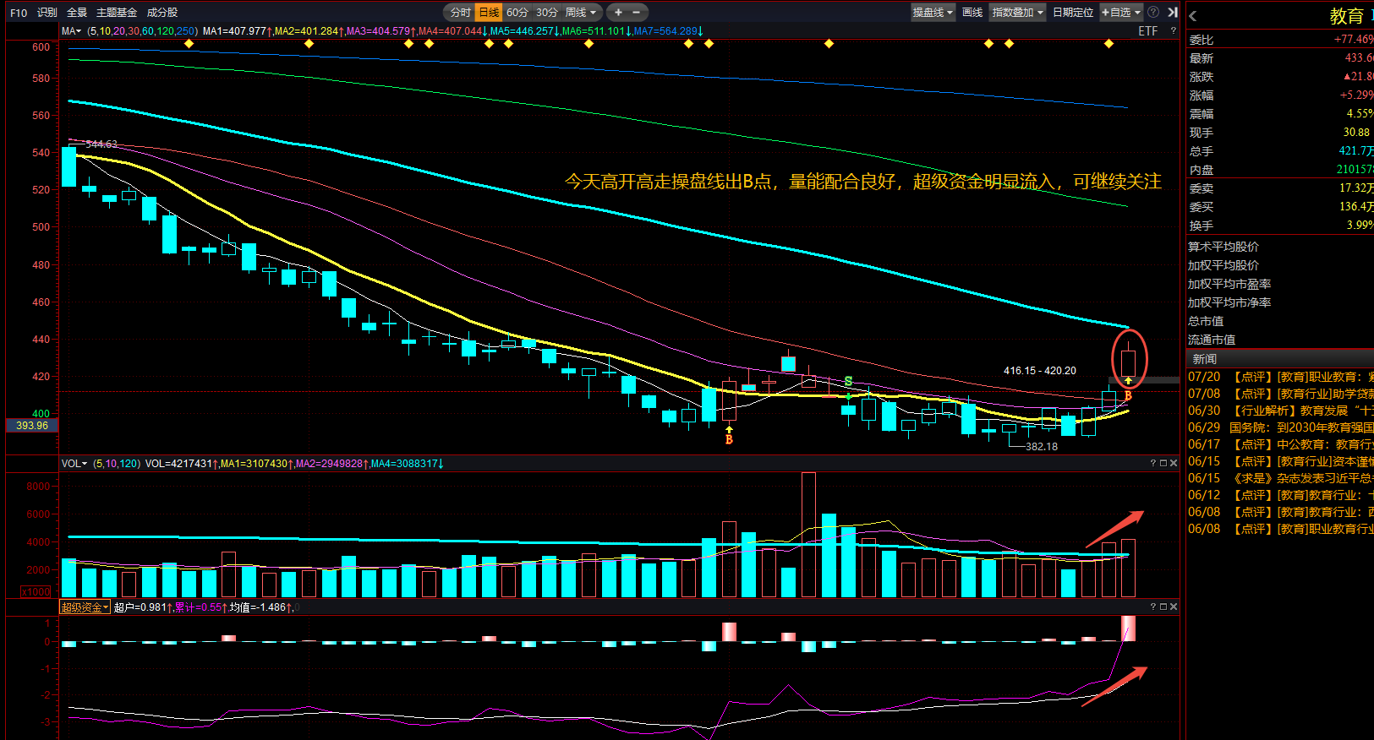
Task: Expand the 周线 period dropdown
Action: (582, 12)
